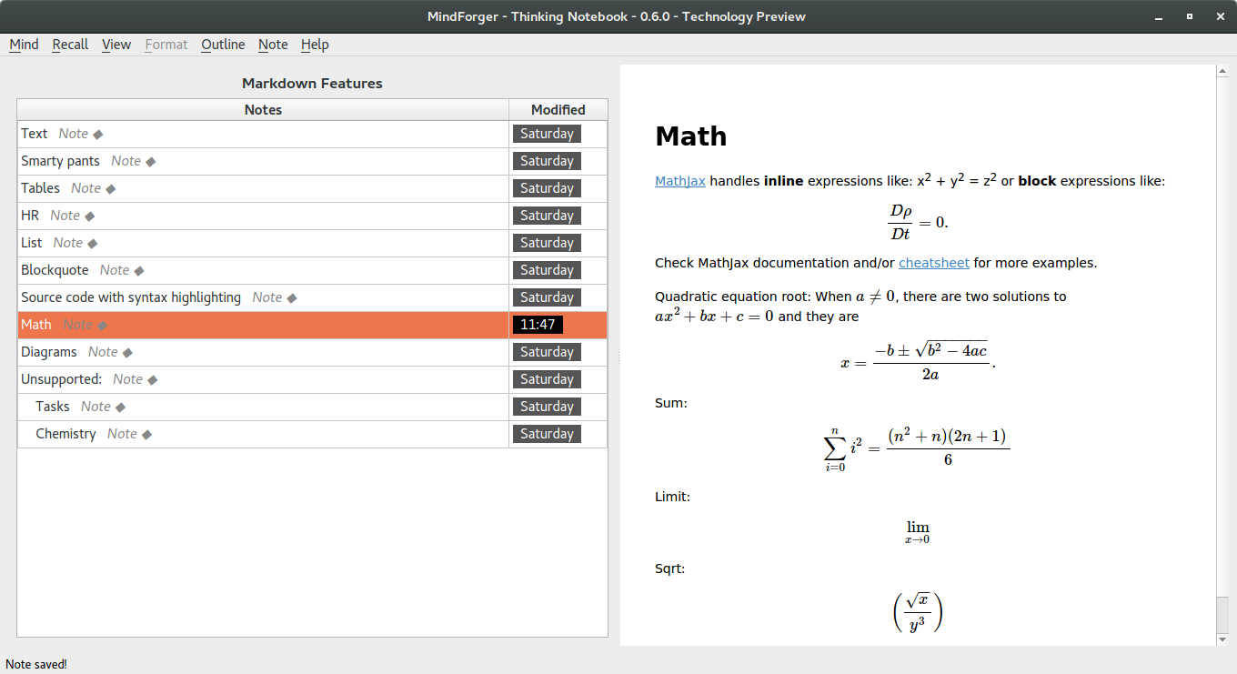This screenshot has height=674, width=1237.
Task: Click the diamond icon beside Diagrams note
Action: point(127,353)
